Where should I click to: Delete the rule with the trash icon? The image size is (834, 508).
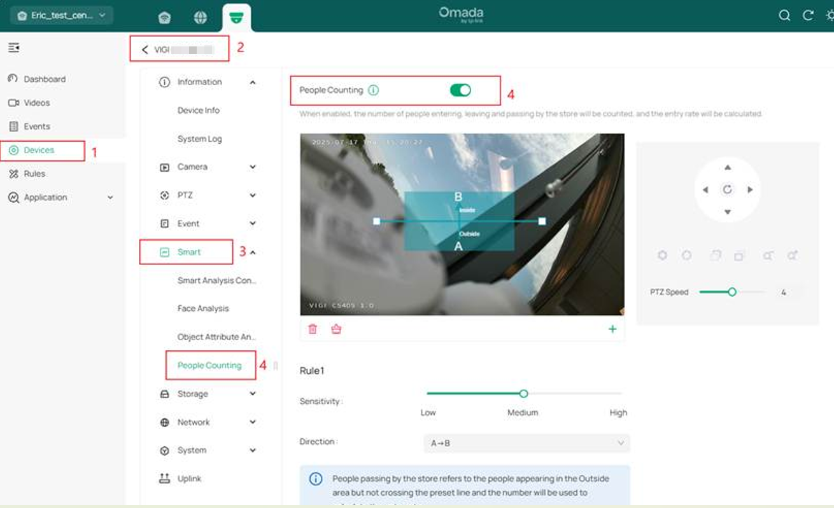click(x=313, y=329)
